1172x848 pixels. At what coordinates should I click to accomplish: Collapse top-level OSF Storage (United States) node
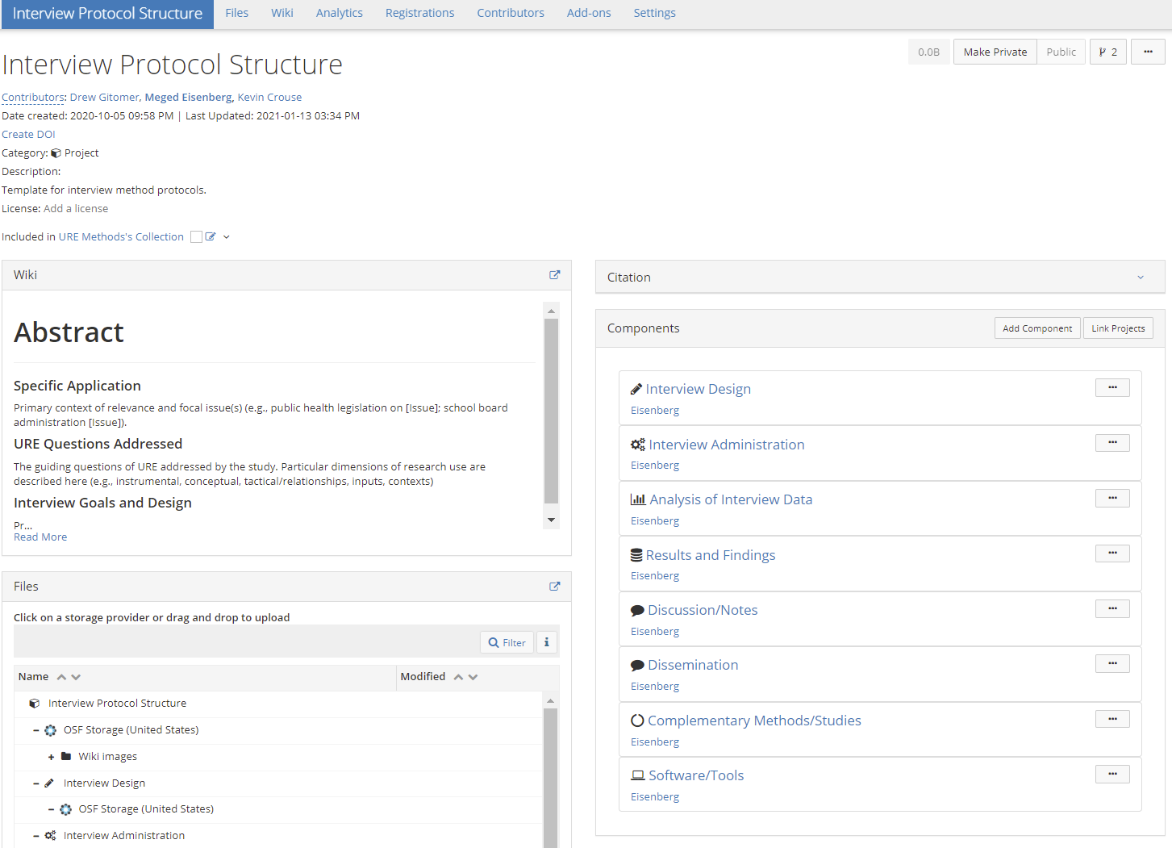[36, 730]
